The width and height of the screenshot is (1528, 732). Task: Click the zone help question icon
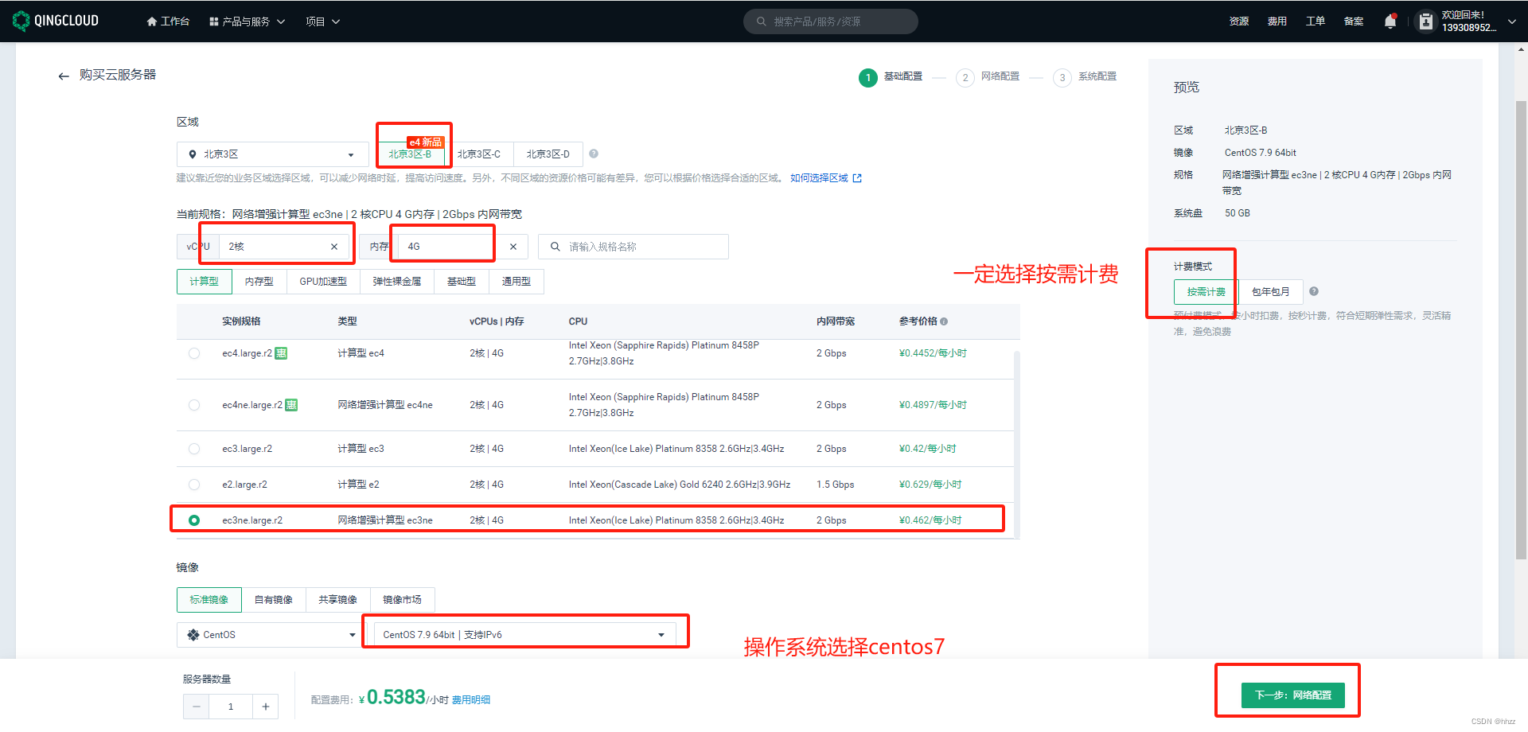coord(594,154)
